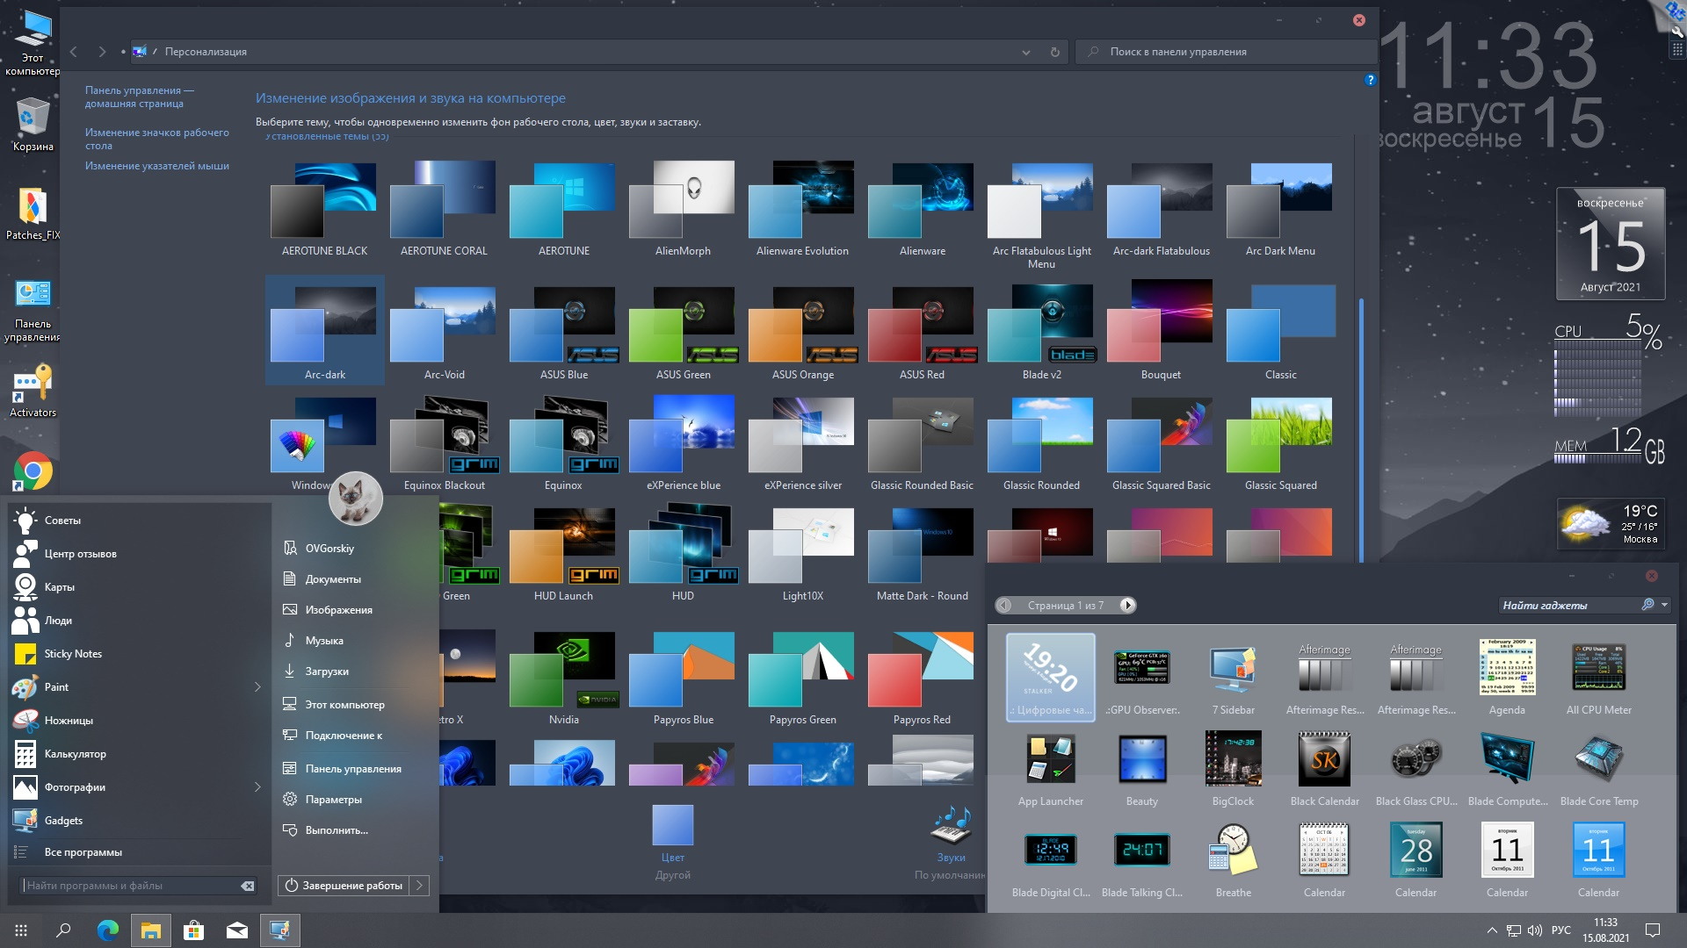Open the address bar history dropdown
Screen dimensions: 1687x948
[x=1025, y=52]
